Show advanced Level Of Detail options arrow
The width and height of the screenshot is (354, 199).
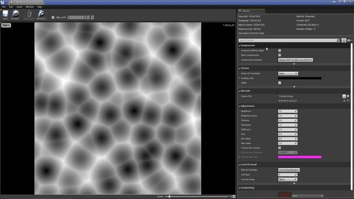294,184
